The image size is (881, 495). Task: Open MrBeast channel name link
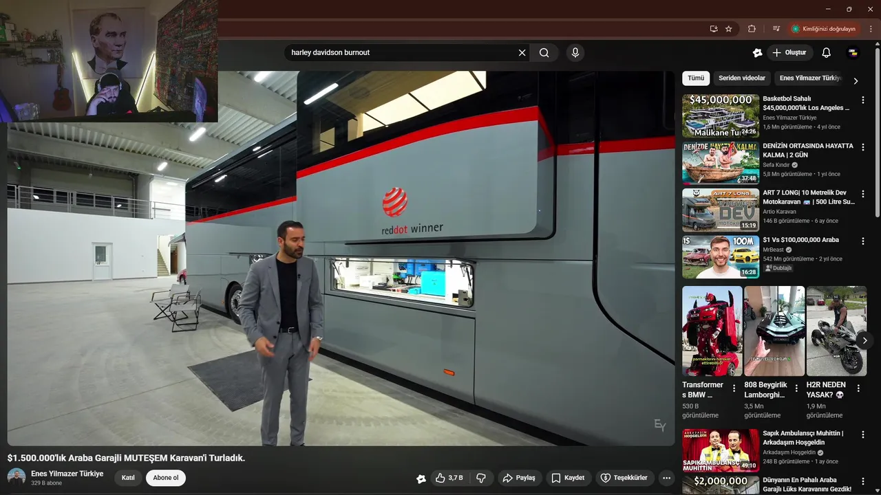tap(775, 250)
